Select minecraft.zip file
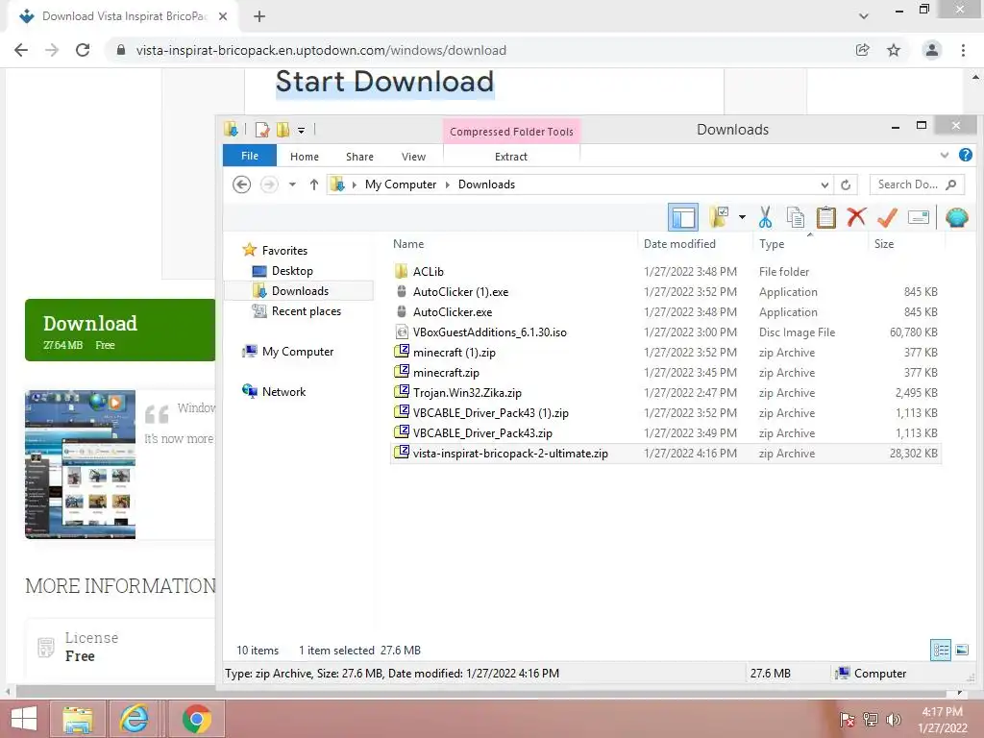This screenshot has height=738, width=984. pos(446,373)
